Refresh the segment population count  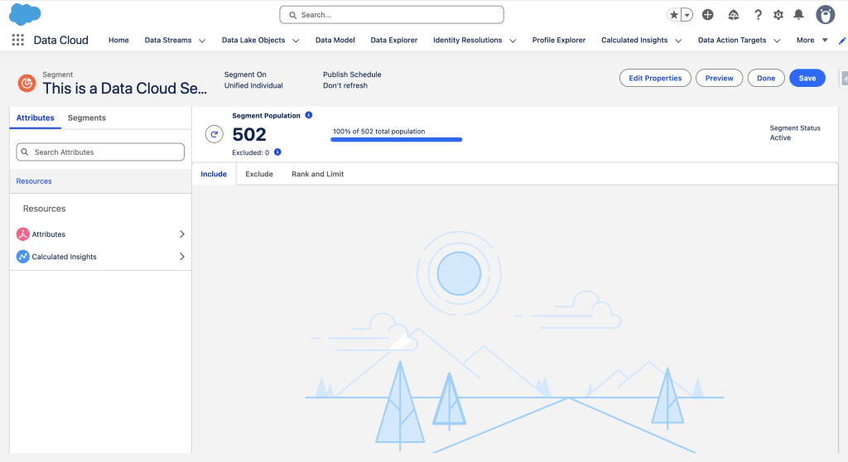point(214,134)
